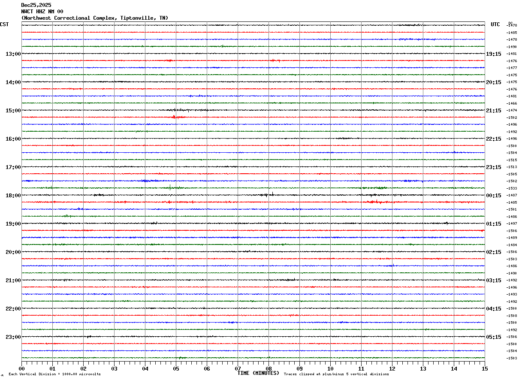Click the DC offset value -1533
The width and height of the screenshot is (519, 380).
[512, 188]
